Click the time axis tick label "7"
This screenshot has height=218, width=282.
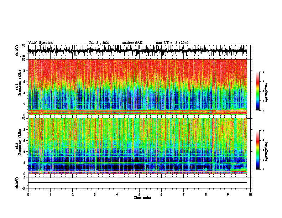point(184,194)
